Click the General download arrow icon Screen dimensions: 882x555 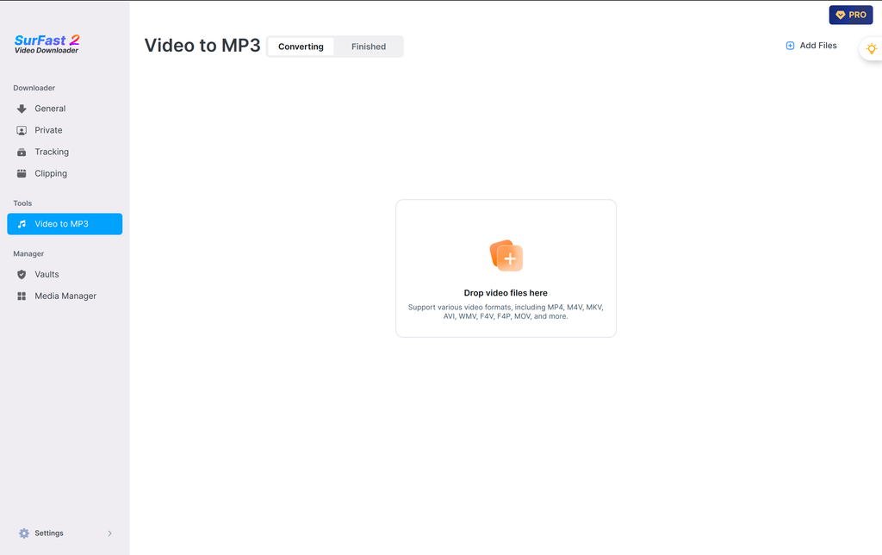coord(22,109)
